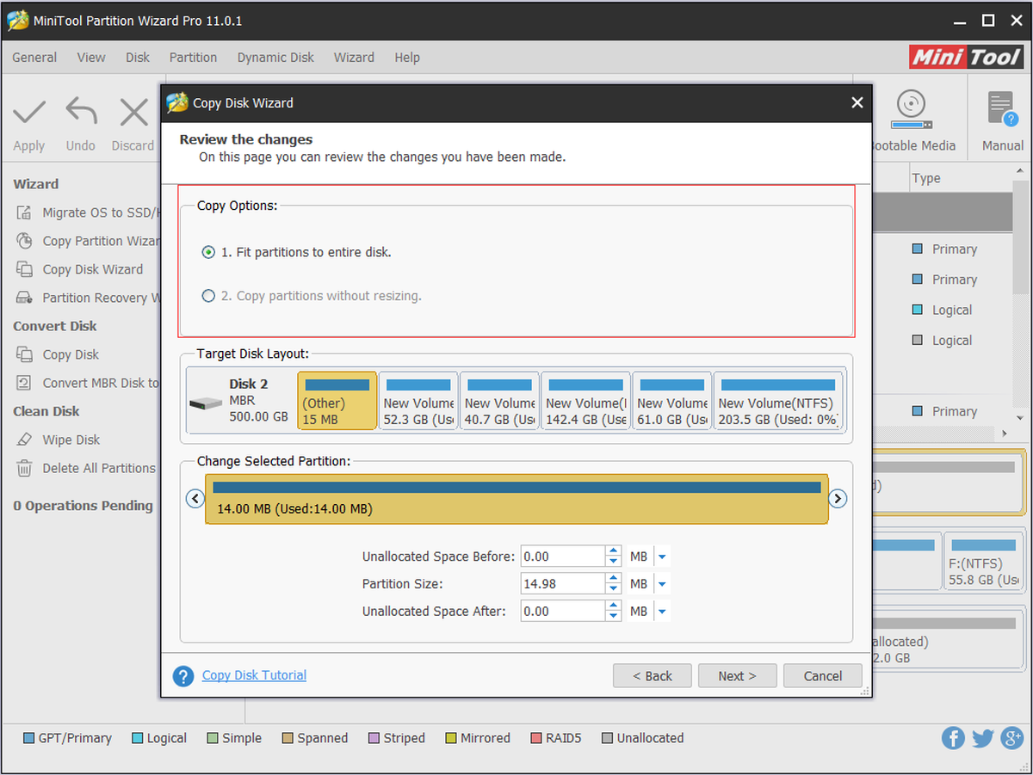Click the 14.00 MB partition size bar
Viewport: 1033px width, 775px height.
516,499
